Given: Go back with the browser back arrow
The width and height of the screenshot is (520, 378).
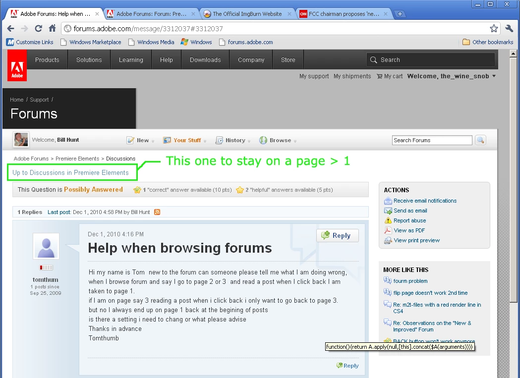Looking at the screenshot, I should [x=10, y=29].
